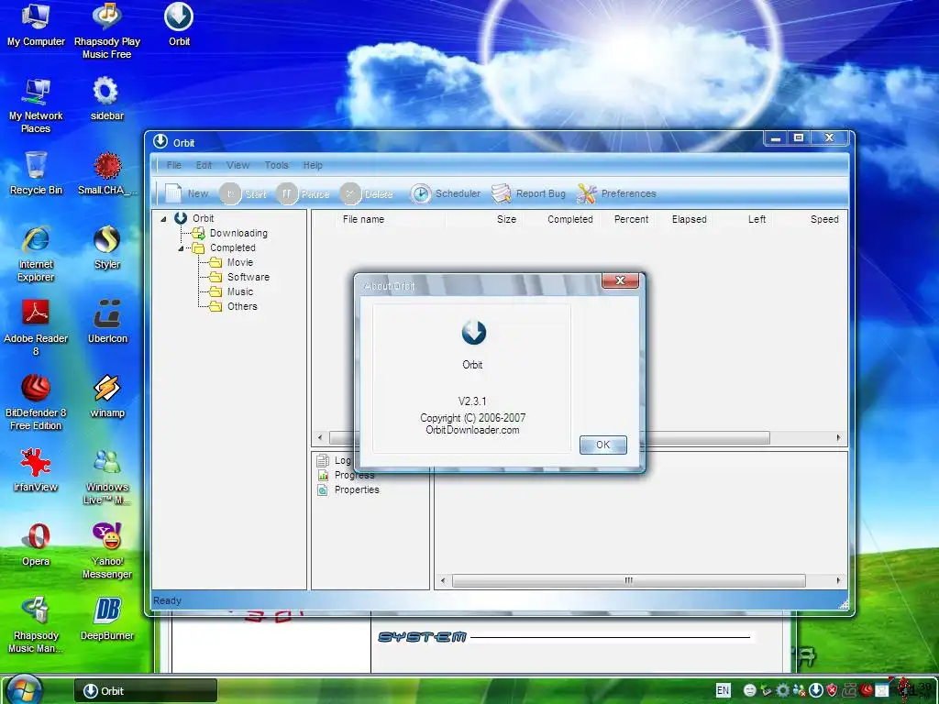Open My Computer desktop icon
The image size is (939, 704).
36,25
